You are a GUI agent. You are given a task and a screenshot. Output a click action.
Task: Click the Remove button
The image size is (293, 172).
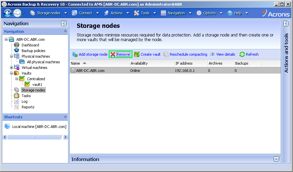121,54
